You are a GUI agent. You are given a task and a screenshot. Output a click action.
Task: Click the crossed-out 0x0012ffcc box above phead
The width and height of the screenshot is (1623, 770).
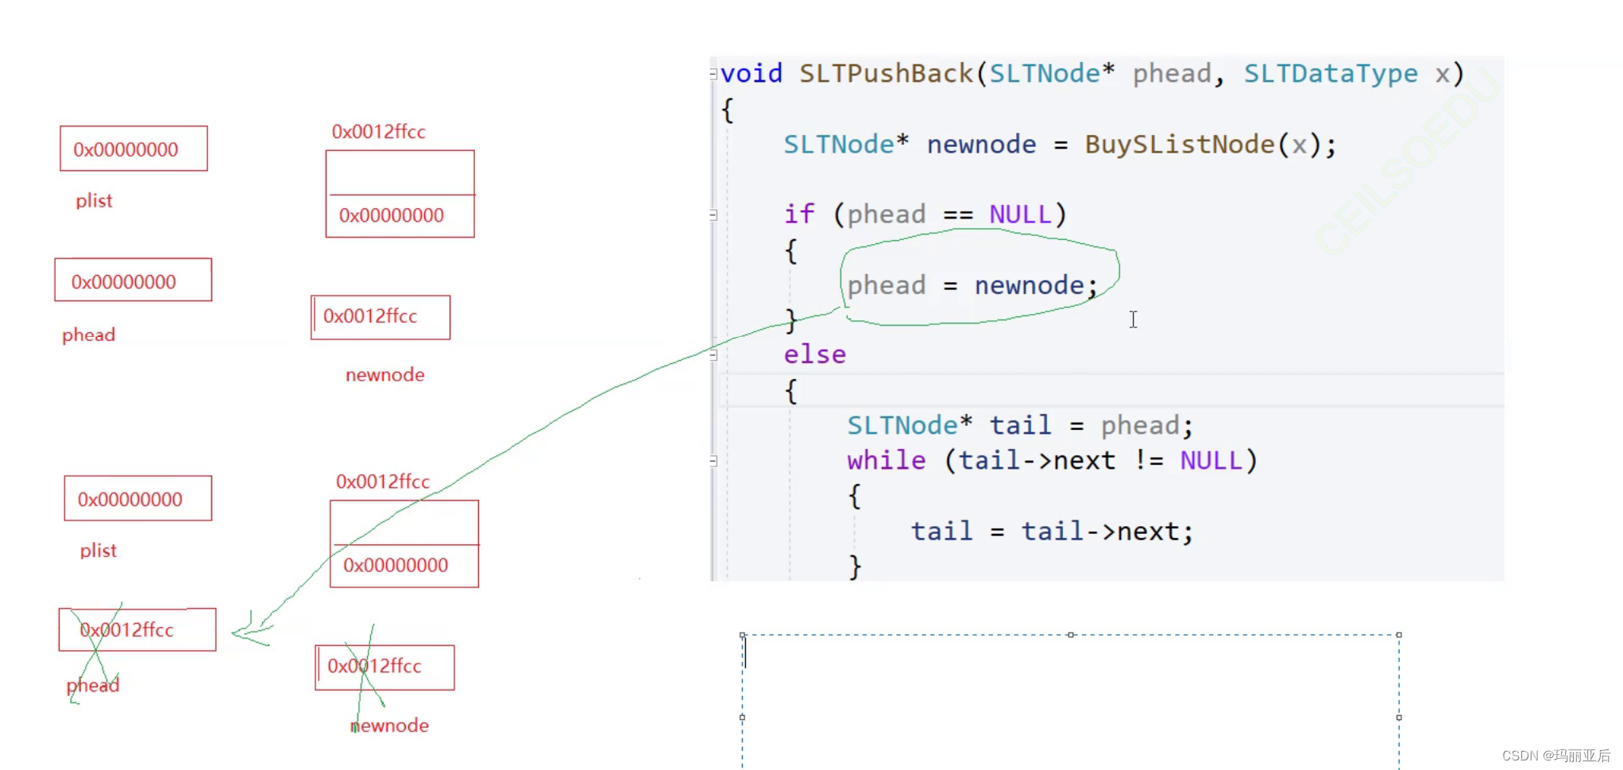(137, 629)
